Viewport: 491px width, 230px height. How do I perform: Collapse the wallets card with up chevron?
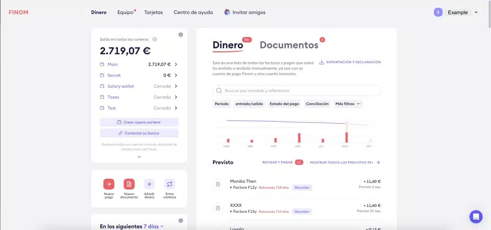click(x=140, y=157)
